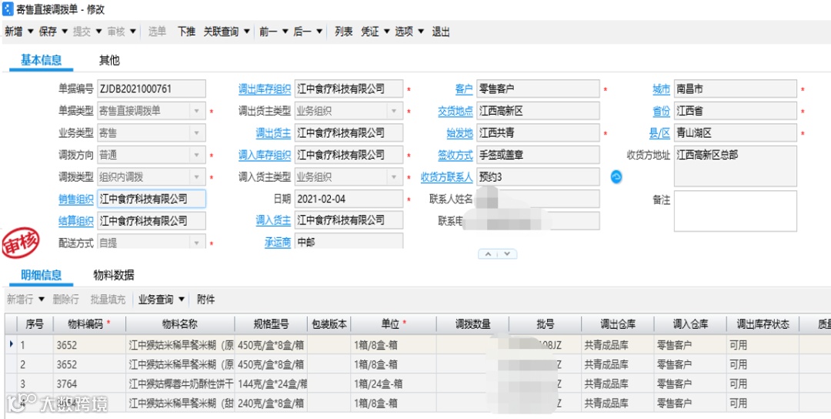The width and height of the screenshot is (831, 419).
Task: Click 关联查询 in the toolbar
Action: click(x=221, y=32)
